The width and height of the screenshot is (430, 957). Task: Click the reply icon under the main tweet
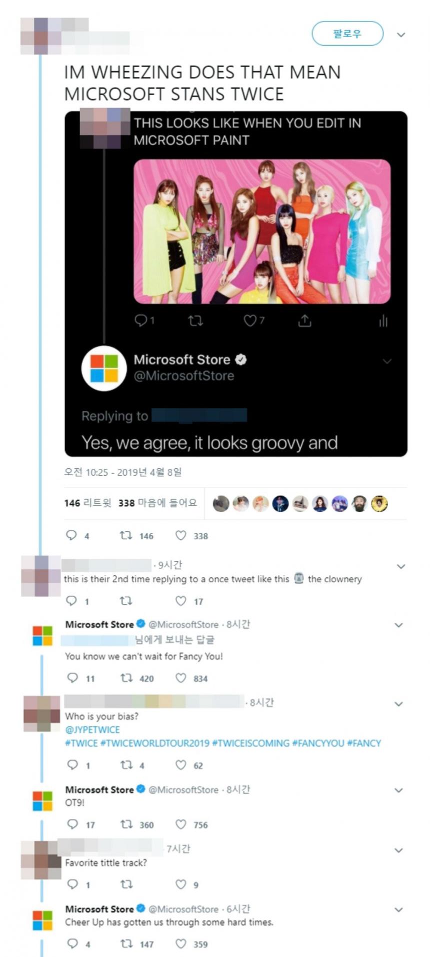[71, 536]
